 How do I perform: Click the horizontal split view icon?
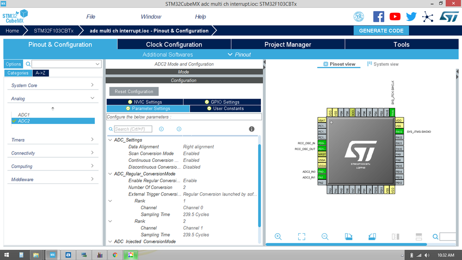click(x=419, y=236)
